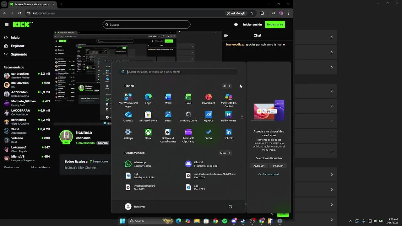Open facu limas user account

[135, 207]
